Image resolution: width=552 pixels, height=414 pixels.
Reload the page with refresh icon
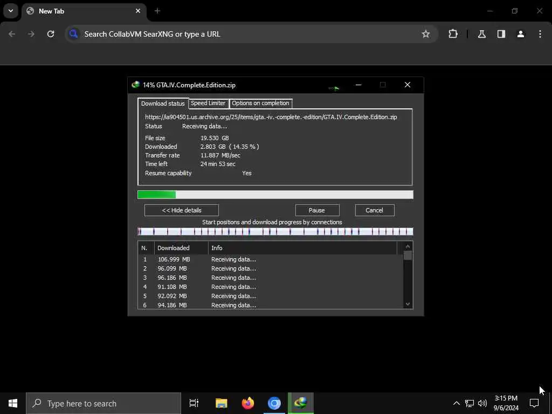click(x=51, y=34)
